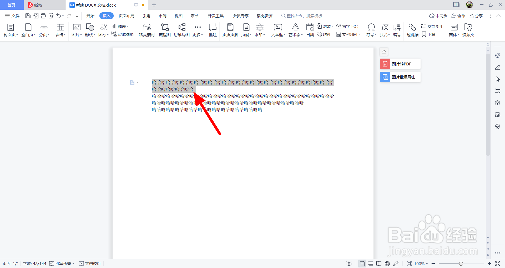Insert a 流程图 flowchart

pos(165,30)
